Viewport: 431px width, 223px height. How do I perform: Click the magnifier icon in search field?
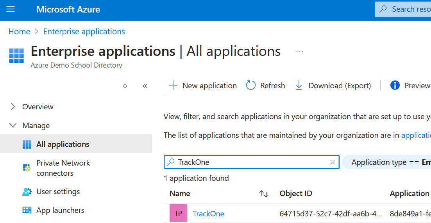pyautogui.click(x=171, y=162)
